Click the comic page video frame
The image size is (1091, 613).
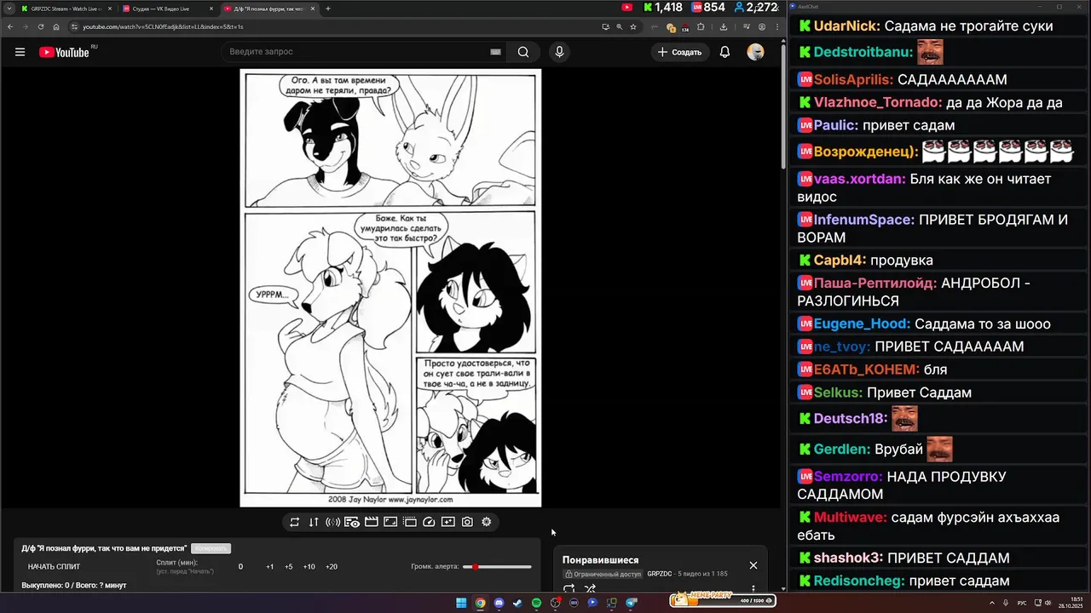(390, 288)
